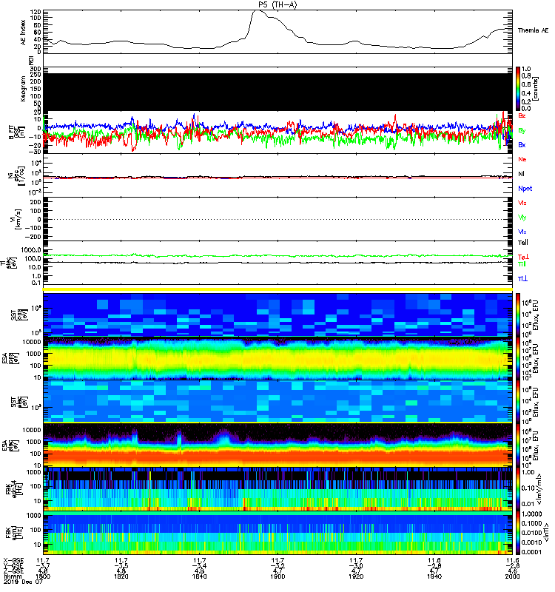Image resolution: width=555 pixels, height=592 pixels.
Task: Click the 'X-GSE' row label
Action: [x=13, y=561]
